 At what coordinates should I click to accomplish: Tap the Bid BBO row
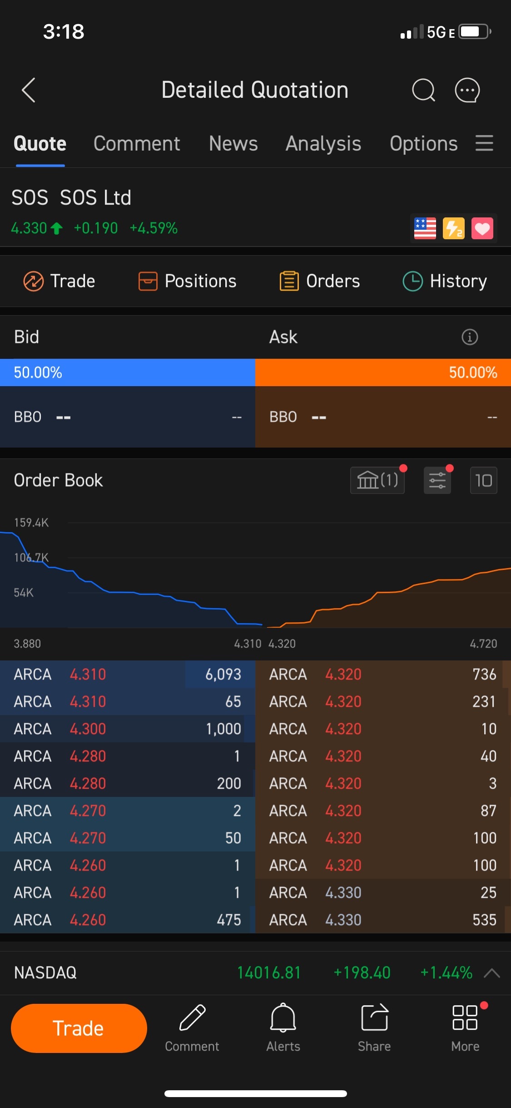pyautogui.click(x=128, y=417)
